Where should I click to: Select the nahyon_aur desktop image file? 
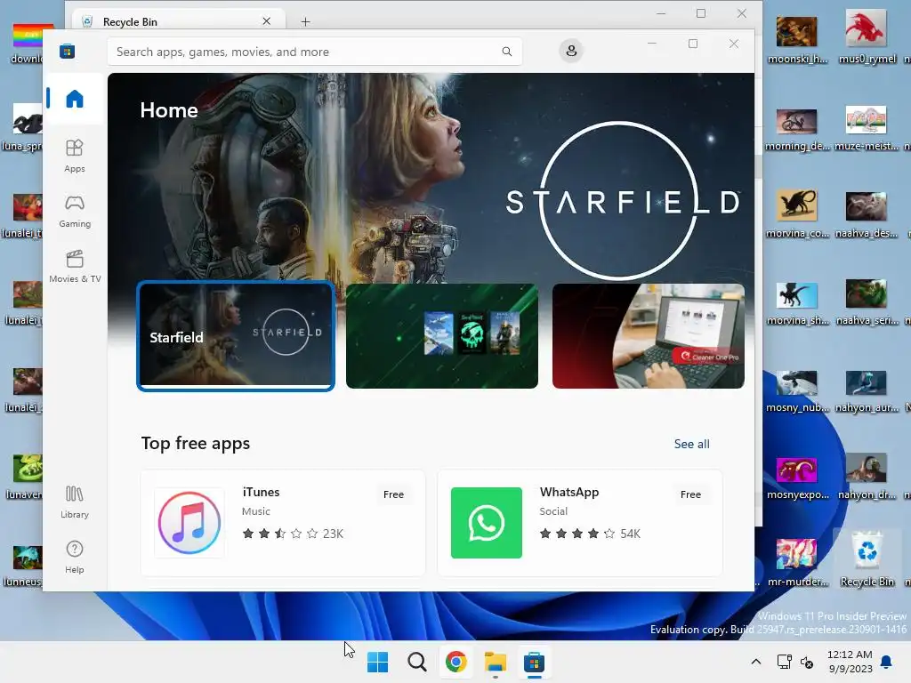click(x=867, y=390)
